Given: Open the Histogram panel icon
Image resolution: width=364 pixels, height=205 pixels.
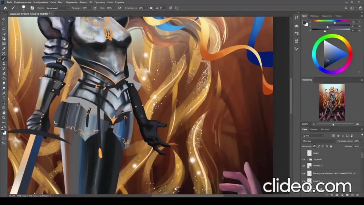Looking at the screenshot, I should [296, 25].
